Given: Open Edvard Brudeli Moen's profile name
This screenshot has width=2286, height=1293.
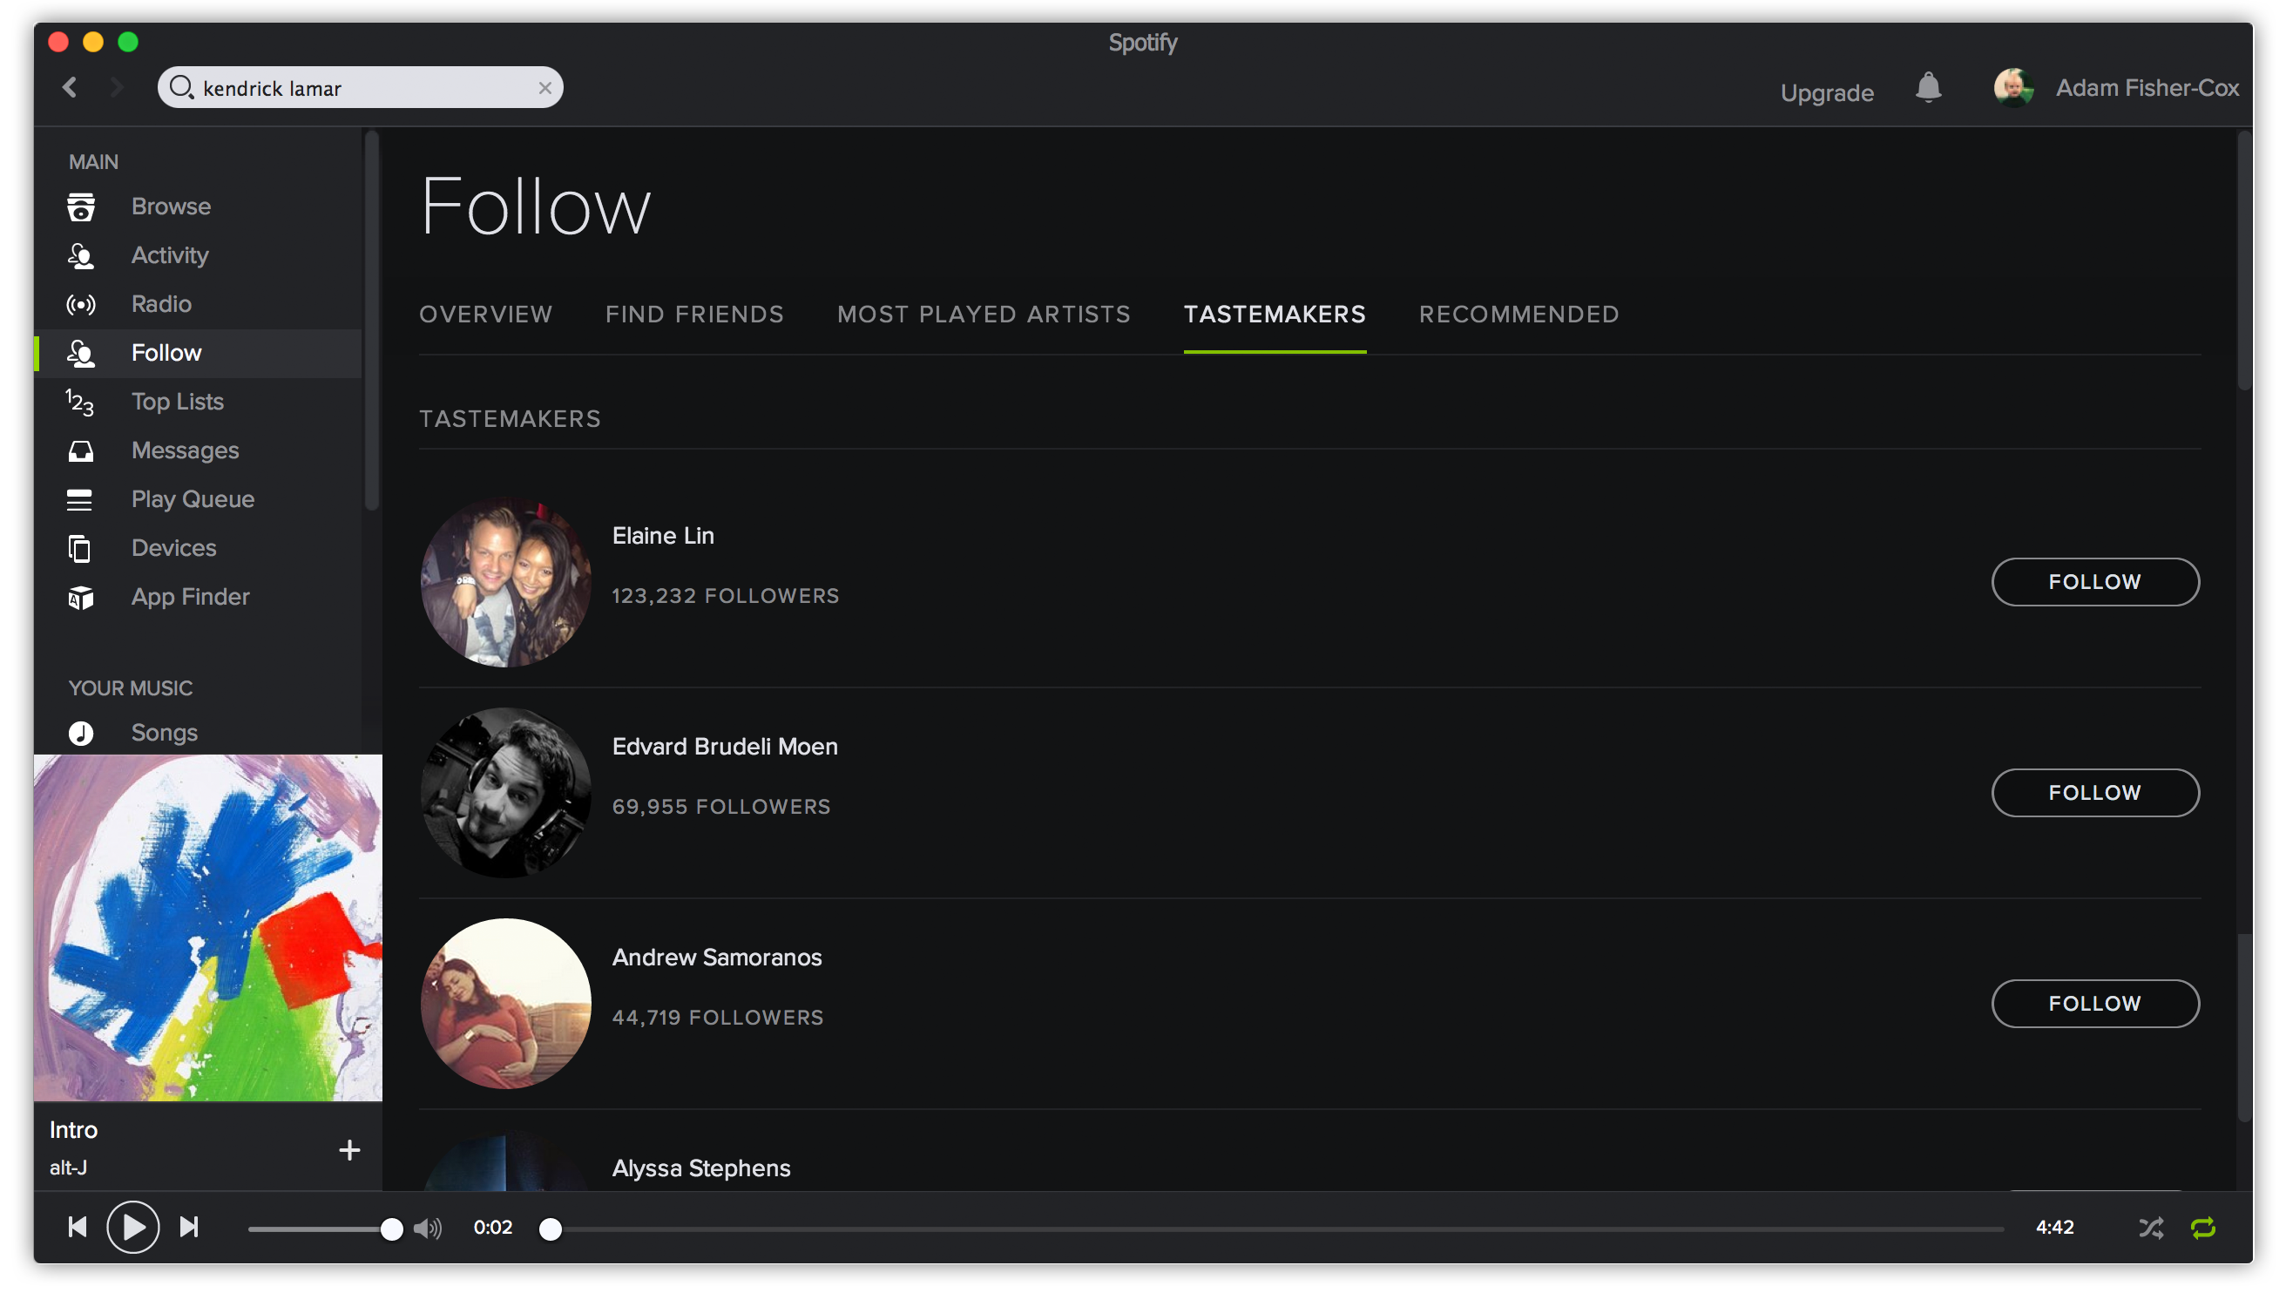Looking at the screenshot, I should (726, 746).
